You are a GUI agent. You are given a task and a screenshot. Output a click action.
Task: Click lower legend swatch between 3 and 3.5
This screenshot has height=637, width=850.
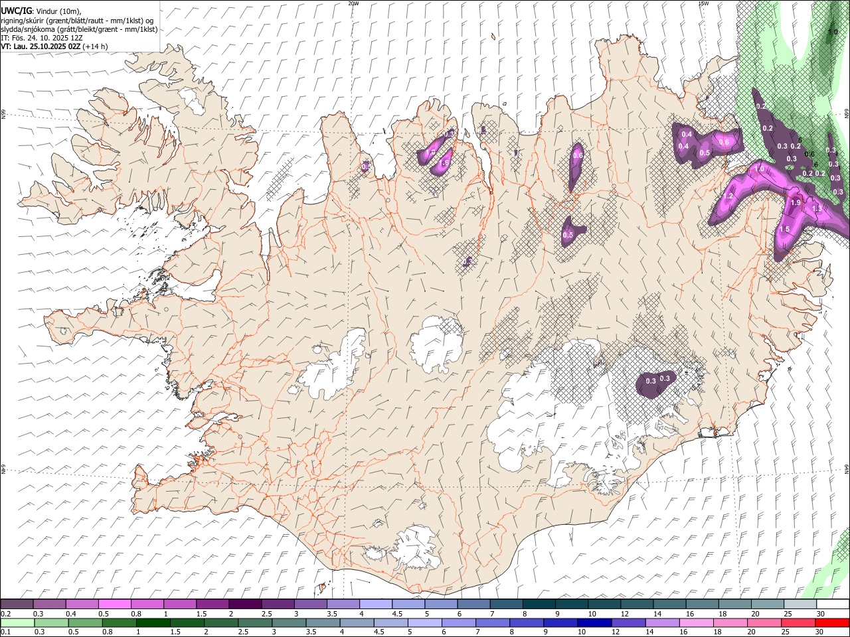click(289, 622)
